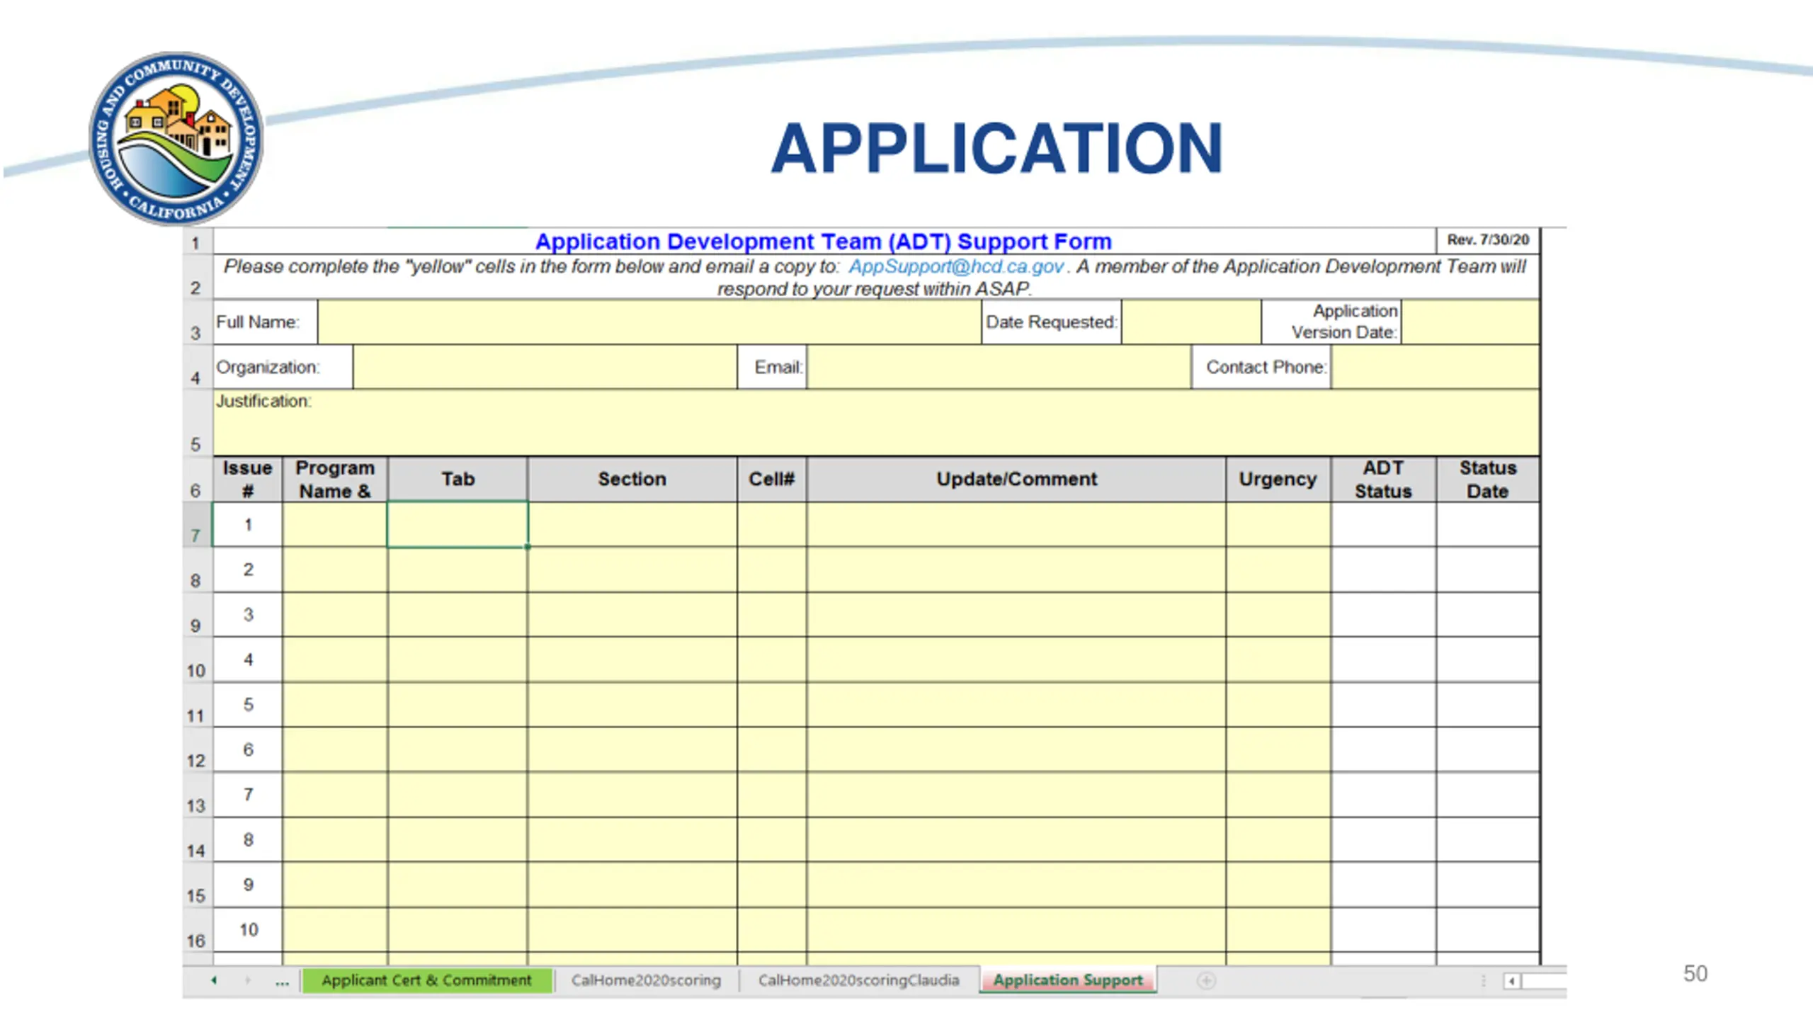Click the Program Name cell for issue 6

coord(335,749)
